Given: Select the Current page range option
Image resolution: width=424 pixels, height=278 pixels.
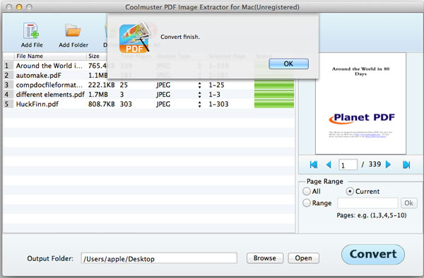Looking at the screenshot, I should (350, 192).
